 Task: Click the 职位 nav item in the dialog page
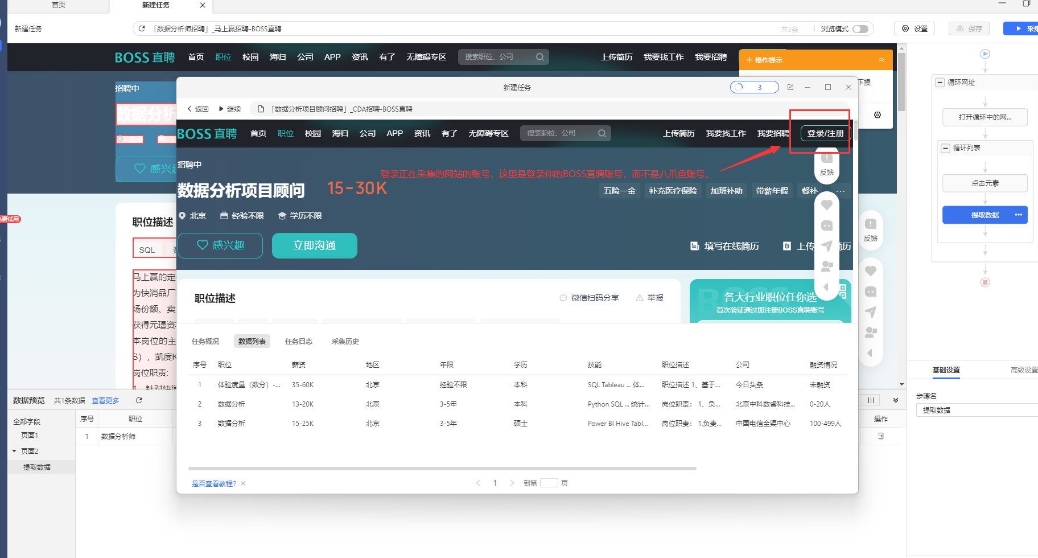pyautogui.click(x=286, y=133)
